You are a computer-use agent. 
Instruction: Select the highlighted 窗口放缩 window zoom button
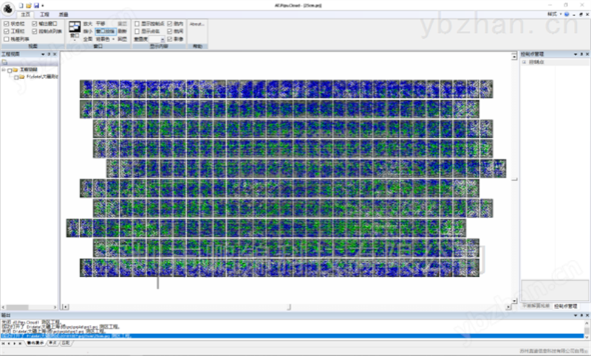[x=106, y=31]
